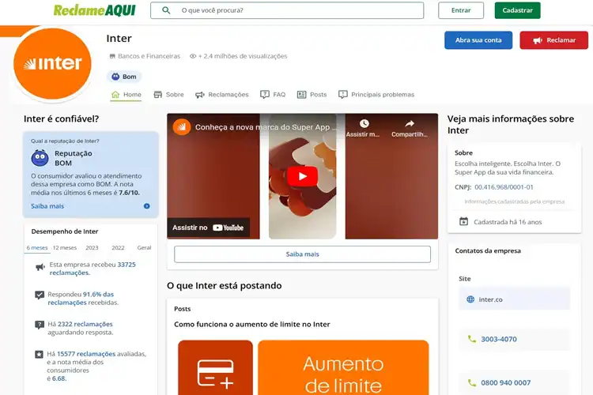
Task: Focus the 'O que você procura?' search field
Action: tap(287, 10)
